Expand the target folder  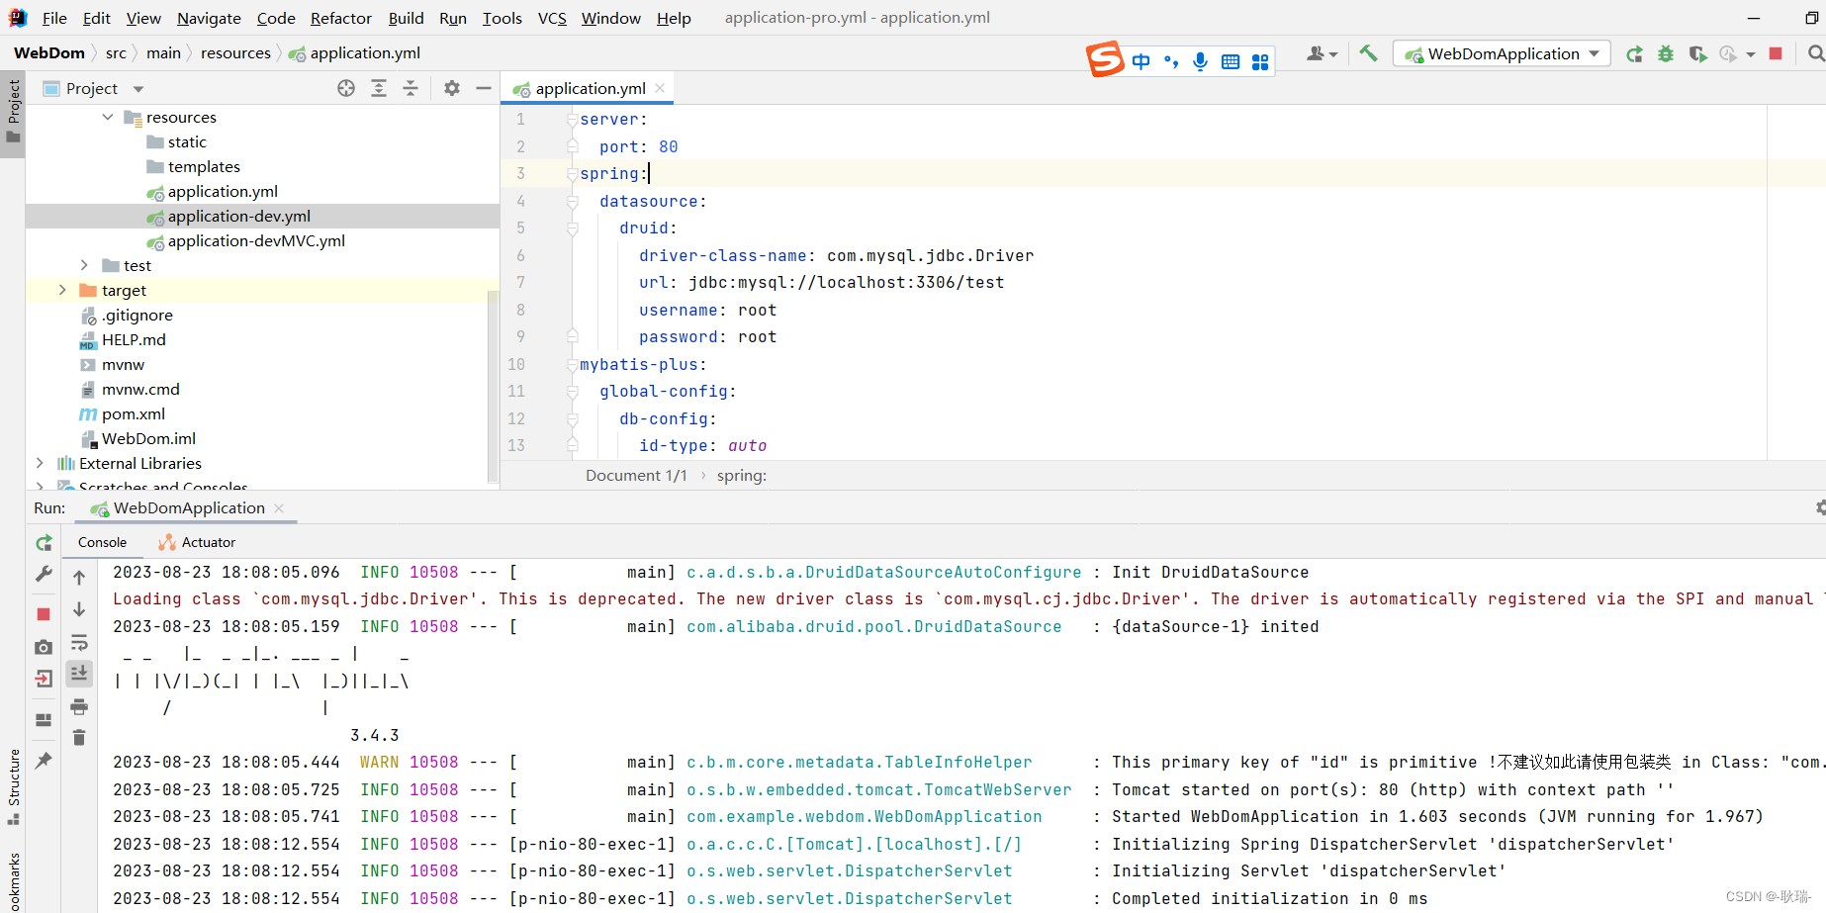(61, 290)
